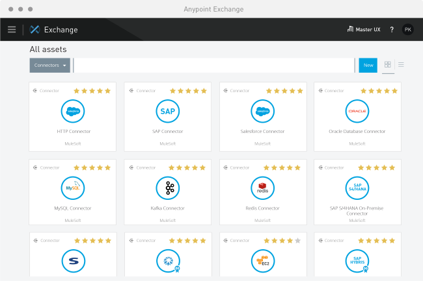Screen dimensions: 423x281
Task: Click Connector type icon on Redis card
Action: pos(226,167)
